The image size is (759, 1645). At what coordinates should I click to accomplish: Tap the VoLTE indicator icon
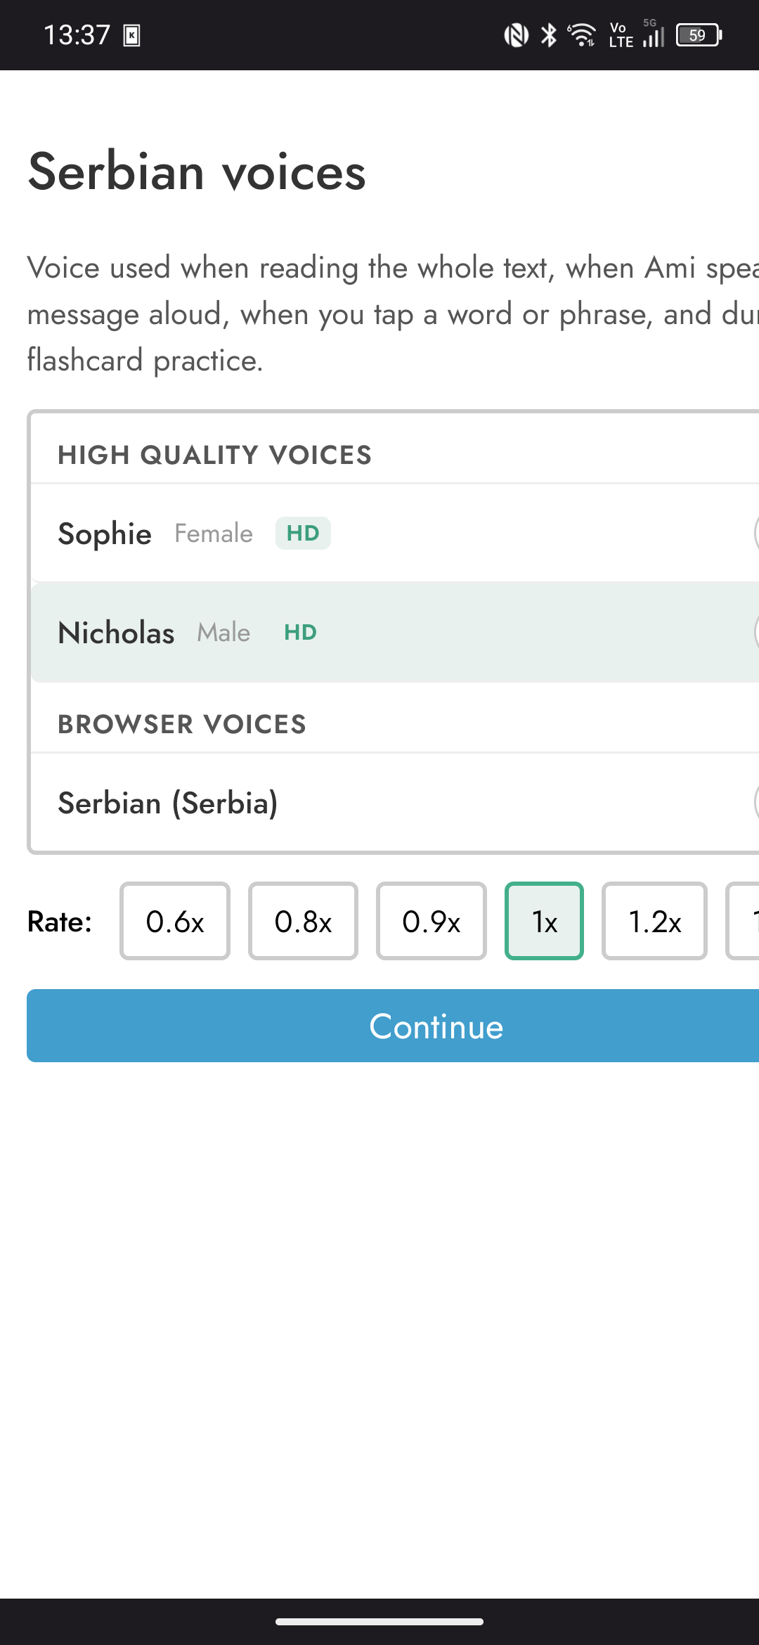[x=621, y=34]
